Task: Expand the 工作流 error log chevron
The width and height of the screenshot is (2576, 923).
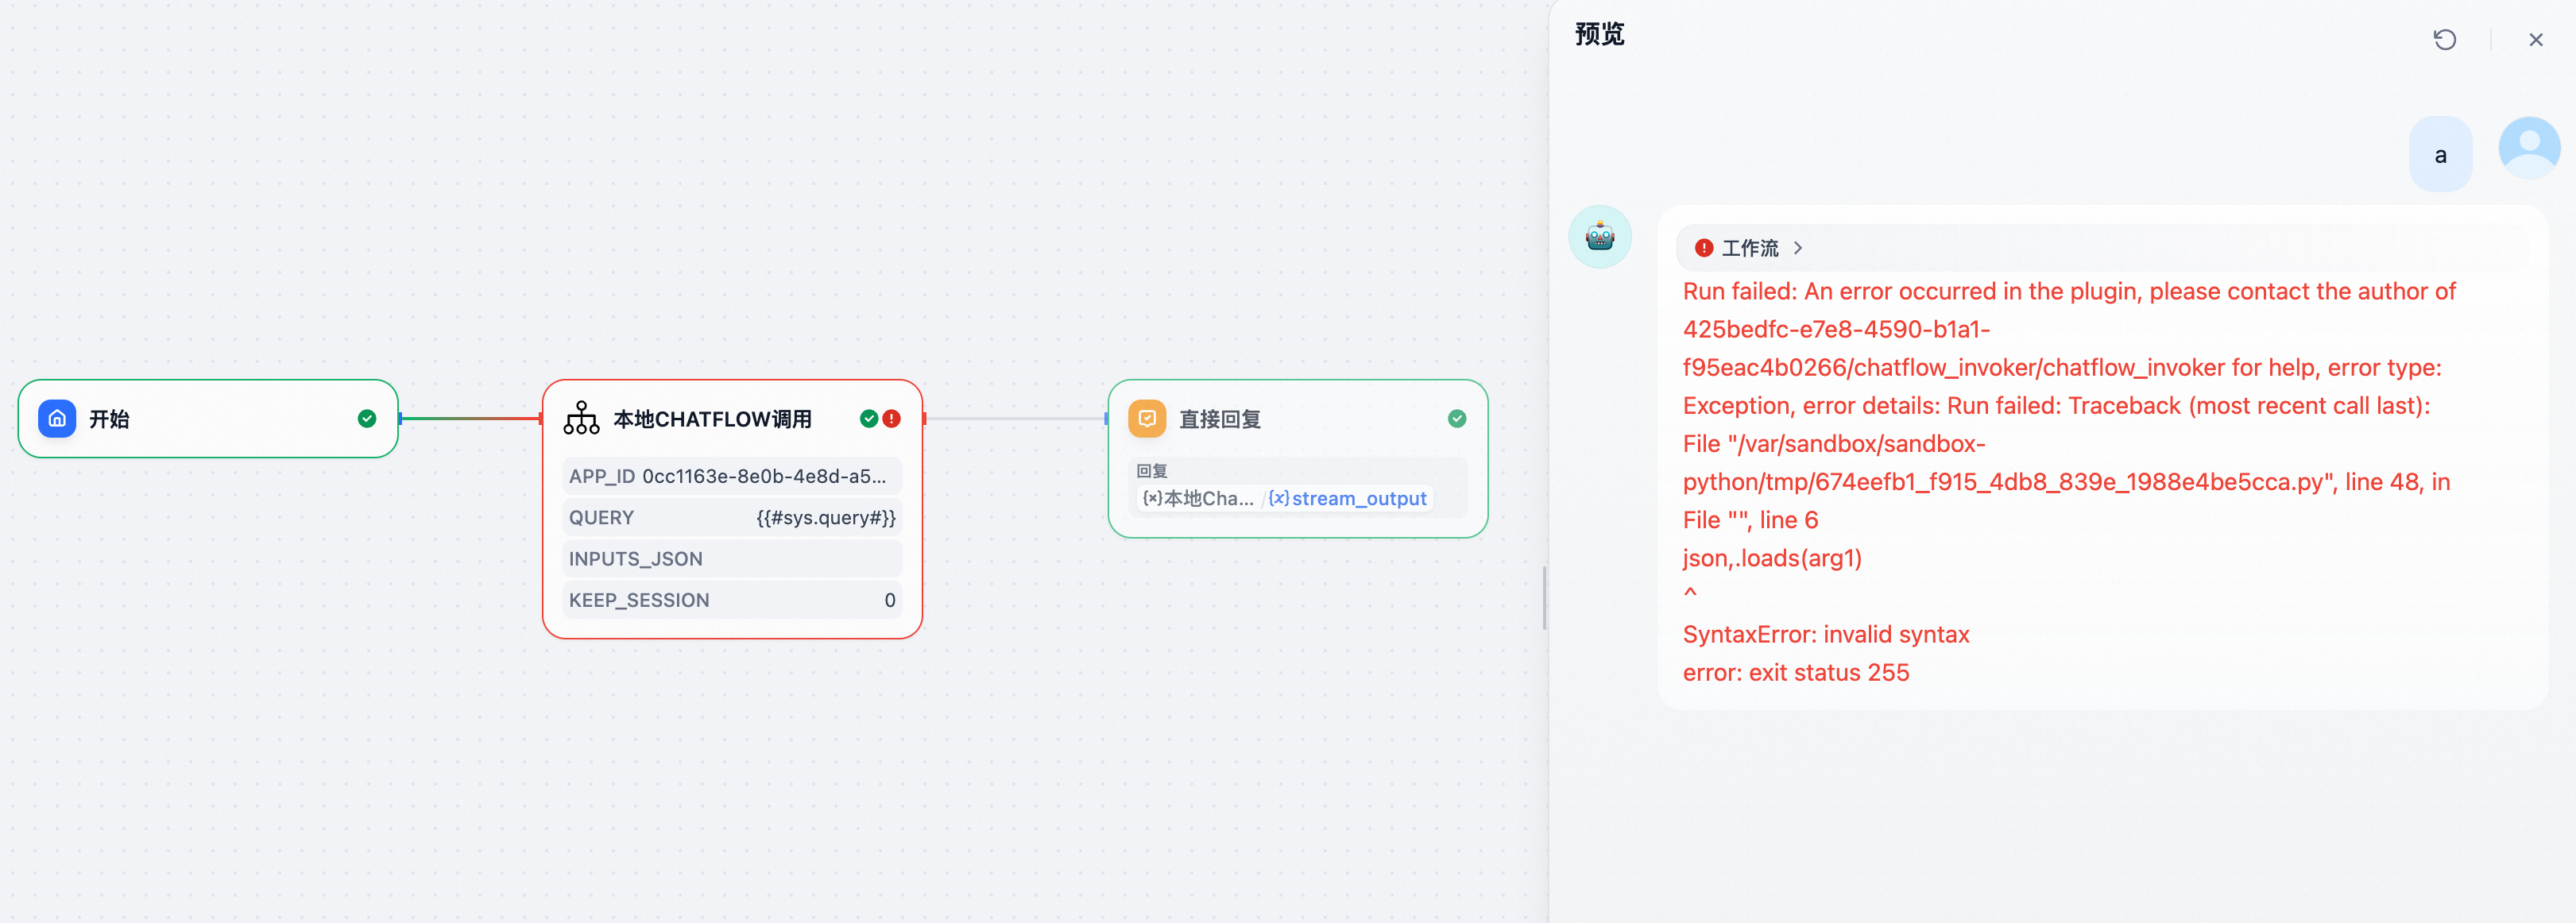Action: click(x=1798, y=247)
